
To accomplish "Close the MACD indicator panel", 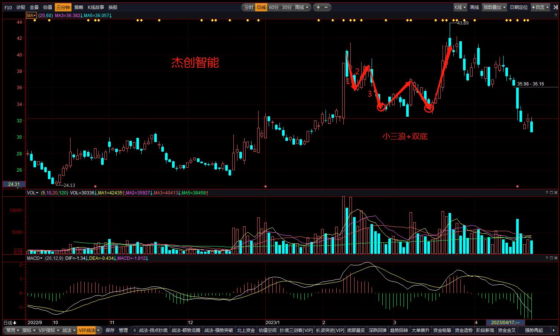I will pyautogui.click(x=556, y=258).
